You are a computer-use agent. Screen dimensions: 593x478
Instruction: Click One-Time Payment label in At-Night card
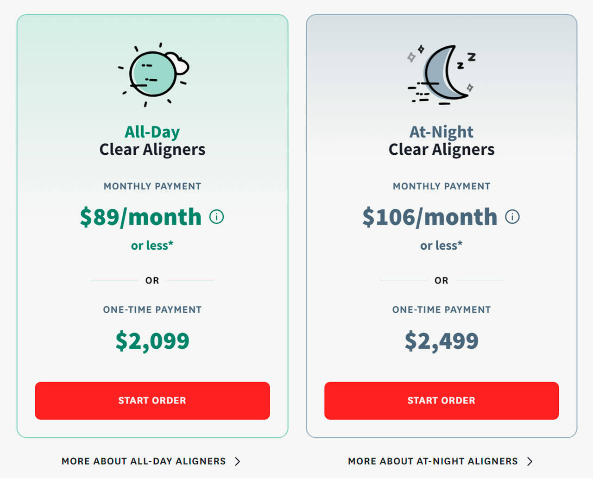click(x=441, y=309)
